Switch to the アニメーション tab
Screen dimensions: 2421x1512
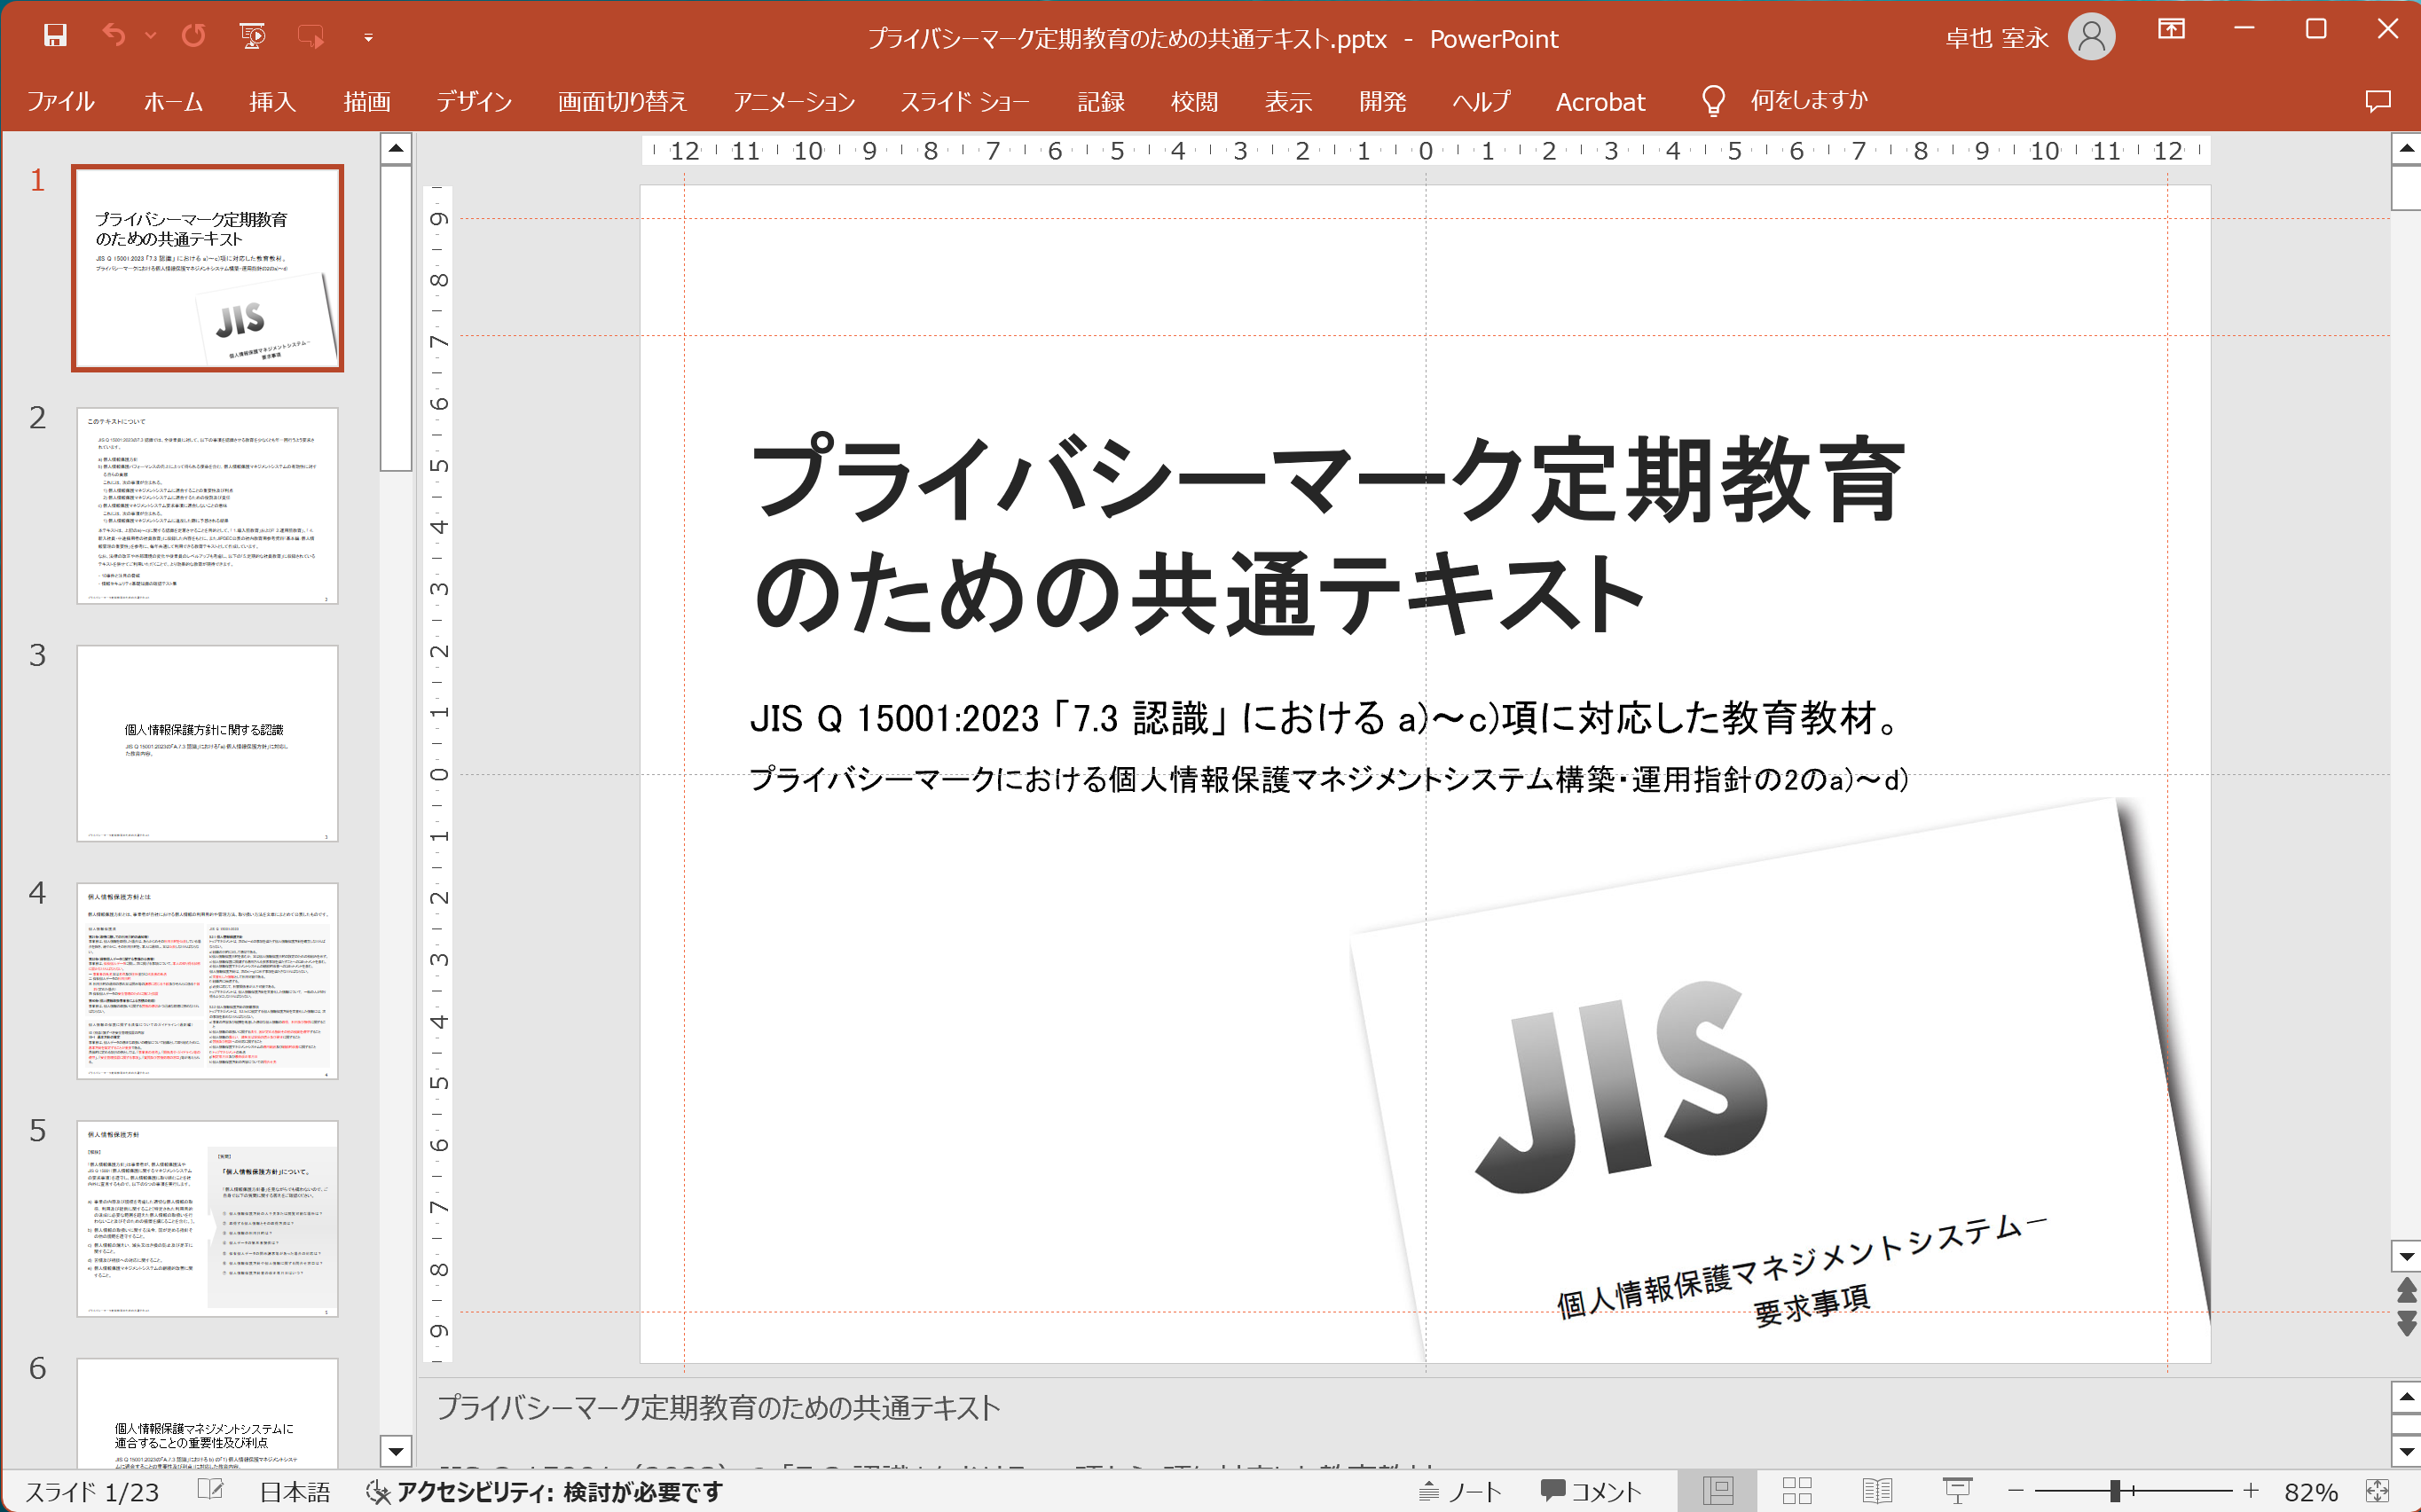pyautogui.click(x=794, y=101)
